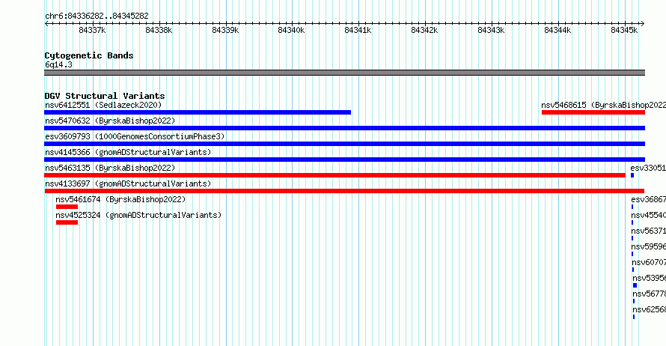Open the DGV Structural Variants track title

point(105,96)
